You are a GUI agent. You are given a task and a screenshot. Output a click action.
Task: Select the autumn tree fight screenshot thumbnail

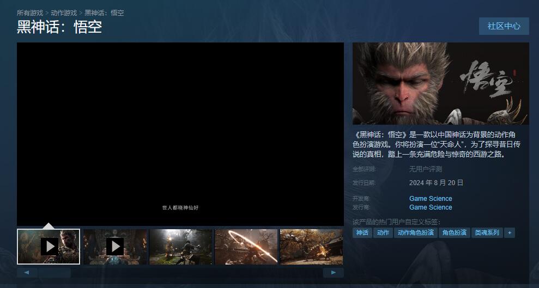(x=311, y=247)
